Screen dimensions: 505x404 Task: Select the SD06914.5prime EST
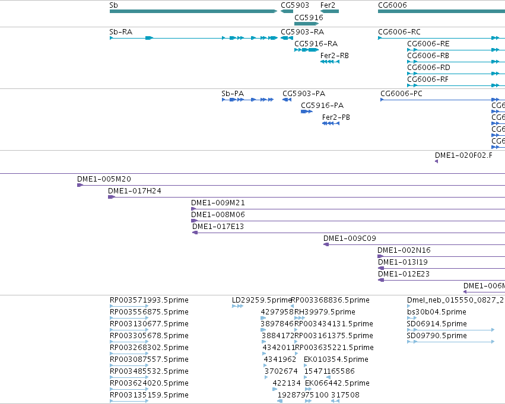click(x=450, y=330)
